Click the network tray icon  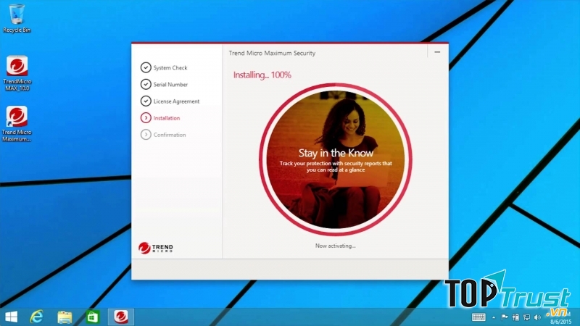[x=526, y=317]
